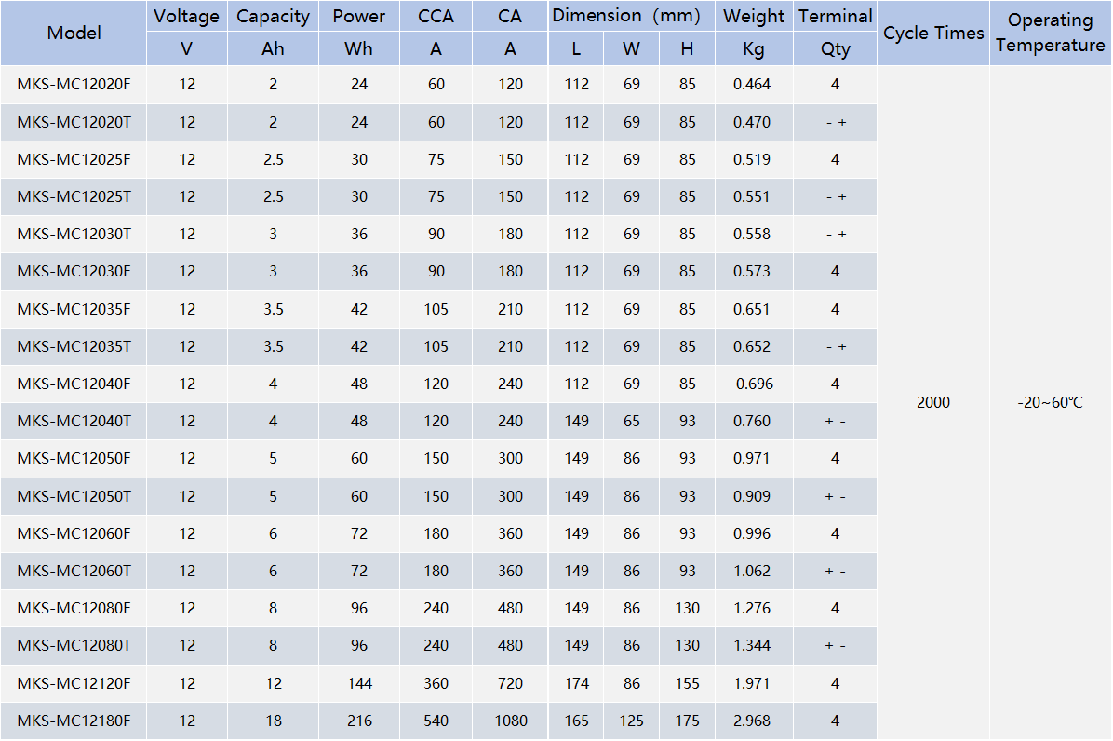Click CA value 1080
Viewport: 1113px width, 741px height.
point(511,721)
